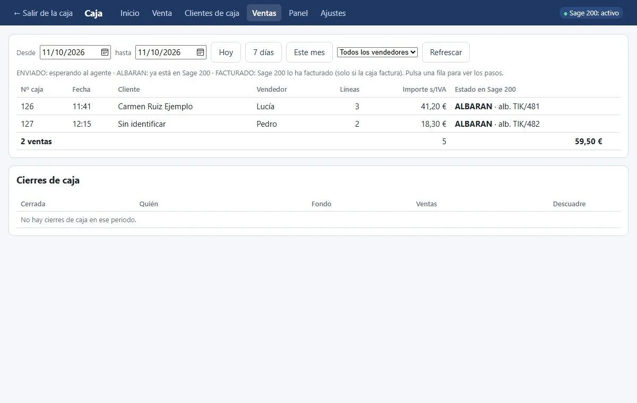Open the Ajustes menu item

(333, 13)
